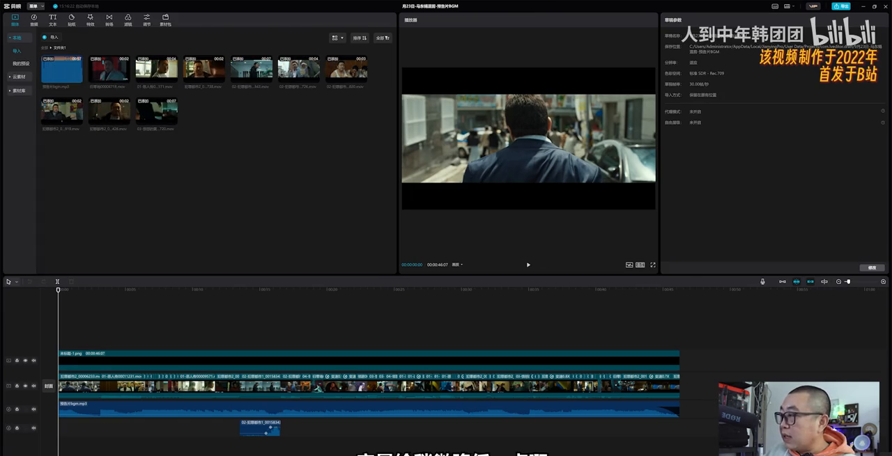The height and width of the screenshot is (456, 892).
Task: Click 全部 in the folder breadcrumb
Action: pos(45,47)
